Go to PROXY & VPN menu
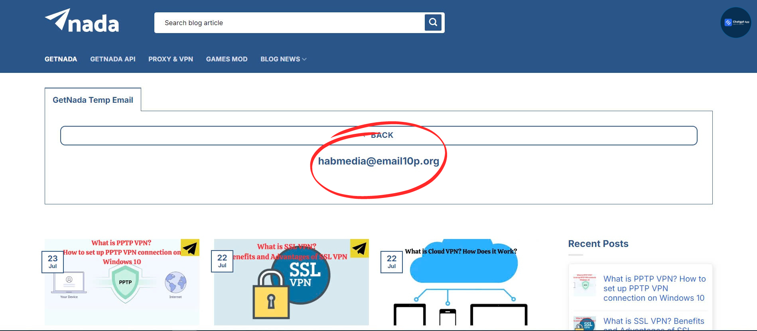The height and width of the screenshot is (331, 757). pyautogui.click(x=171, y=59)
